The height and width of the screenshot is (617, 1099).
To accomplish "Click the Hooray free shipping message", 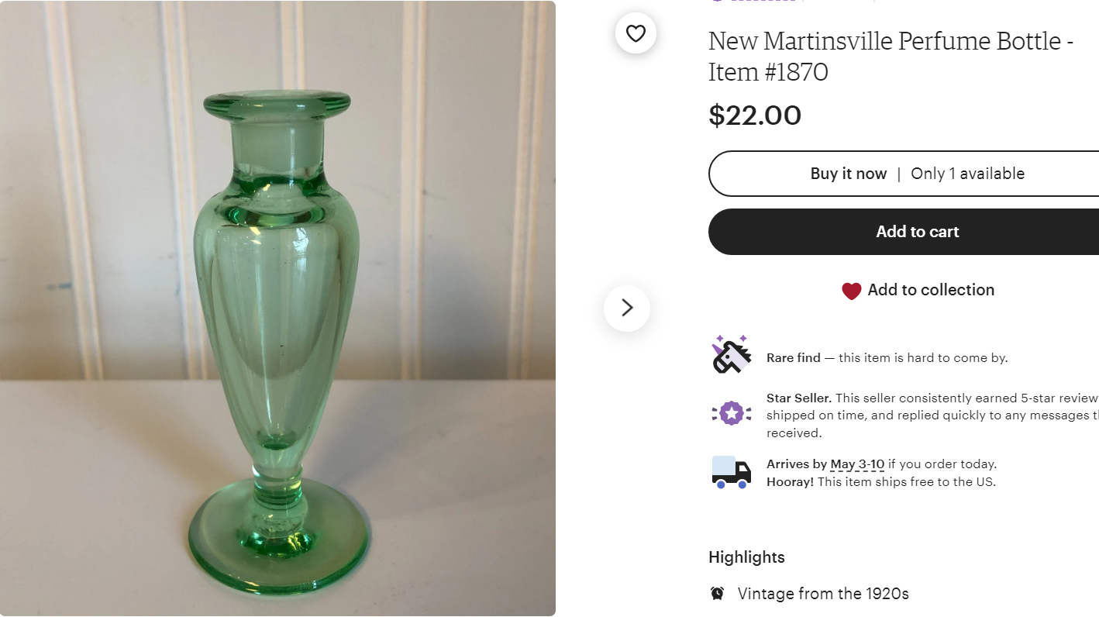I will pyautogui.click(x=880, y=482).
